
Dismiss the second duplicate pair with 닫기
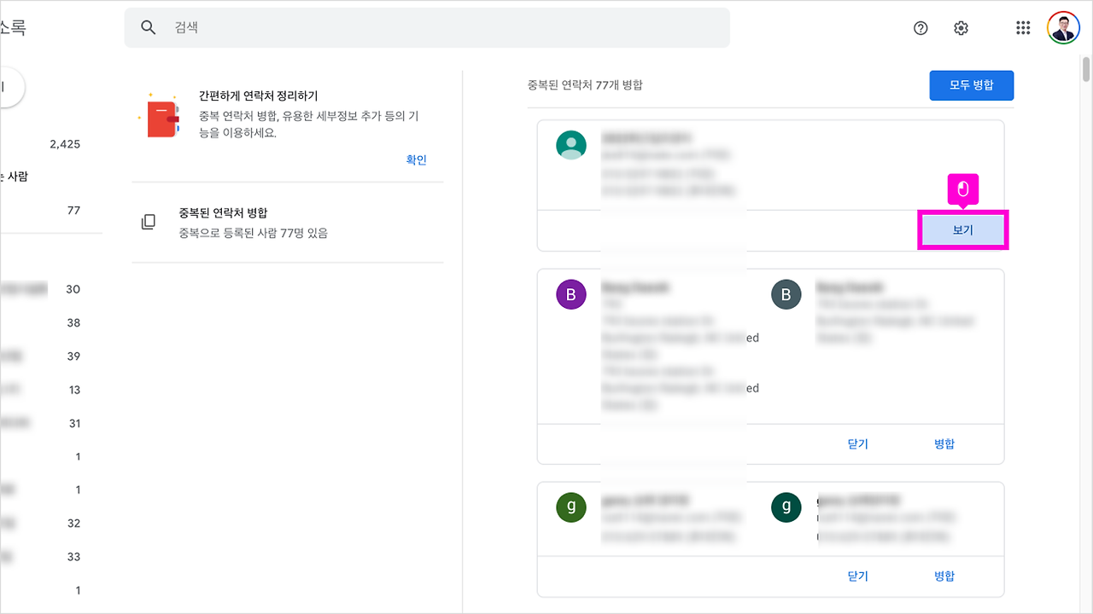coord(857,443)
